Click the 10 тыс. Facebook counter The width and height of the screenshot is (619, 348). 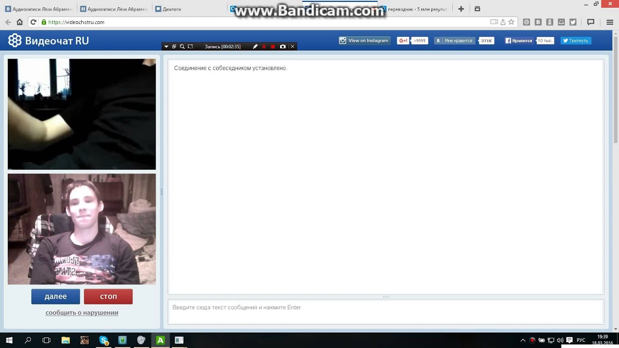[x=545, y=41]
